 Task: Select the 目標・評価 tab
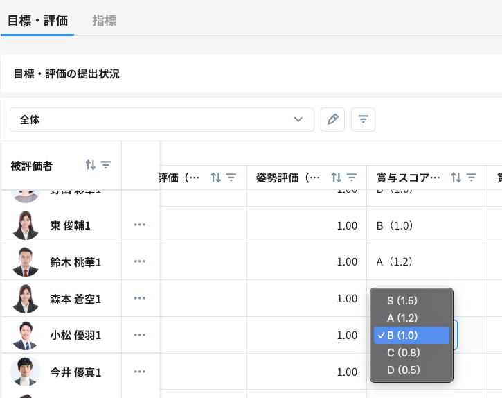(x=37, y=21)
